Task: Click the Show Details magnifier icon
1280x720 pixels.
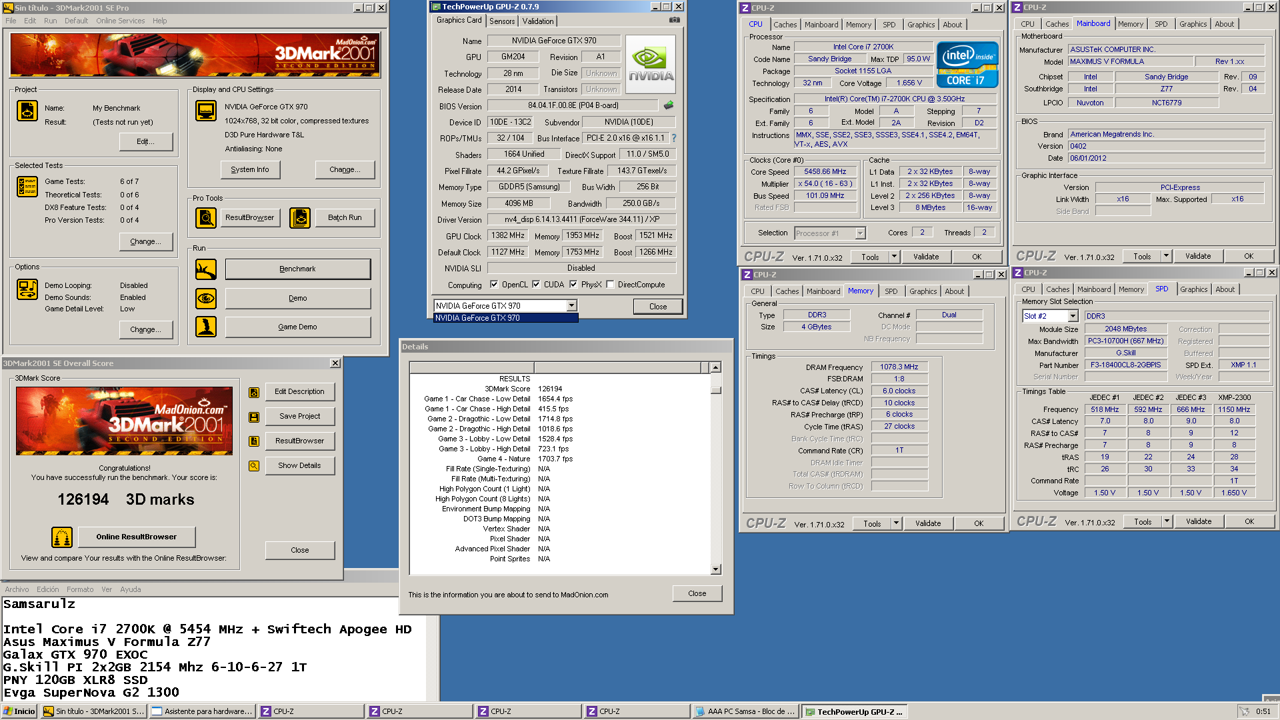Action: pyautogui.click(x=254, y=466)
